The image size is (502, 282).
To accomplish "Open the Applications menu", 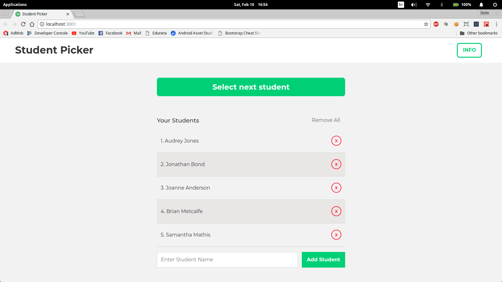I will click(x=15, y=4).
